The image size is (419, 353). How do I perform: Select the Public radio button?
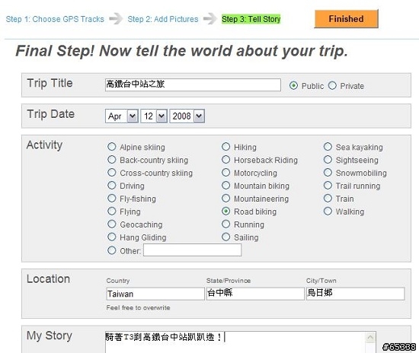click(x=293, y=86)
